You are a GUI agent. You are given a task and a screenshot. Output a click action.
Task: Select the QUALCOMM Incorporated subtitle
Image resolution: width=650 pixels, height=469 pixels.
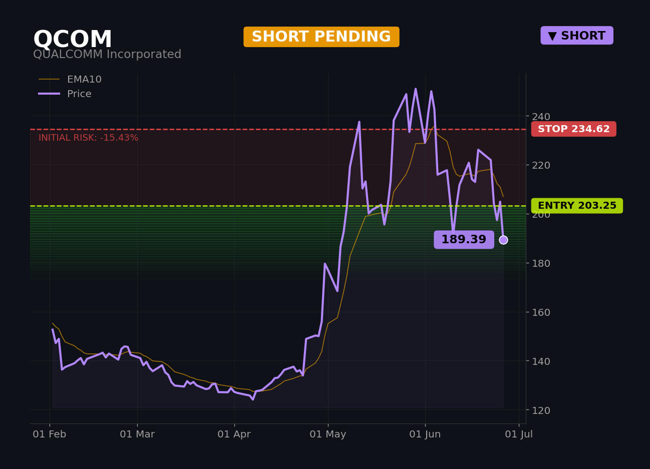click(x=107, y=55)
